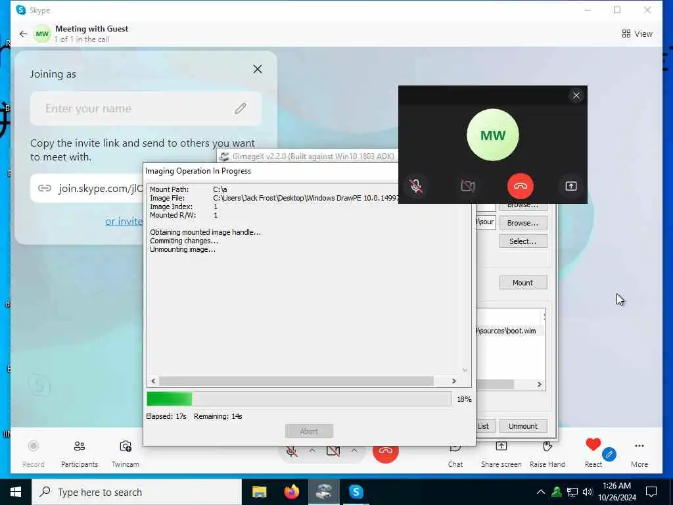Click the log horizontal scrollbar thumb
Image resolution: width=673 pixels, height=505 pixels.
pos(296,381)
